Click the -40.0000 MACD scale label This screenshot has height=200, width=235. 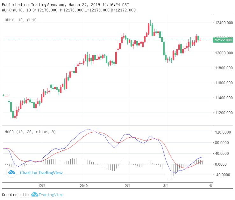(x=222, y=175)
